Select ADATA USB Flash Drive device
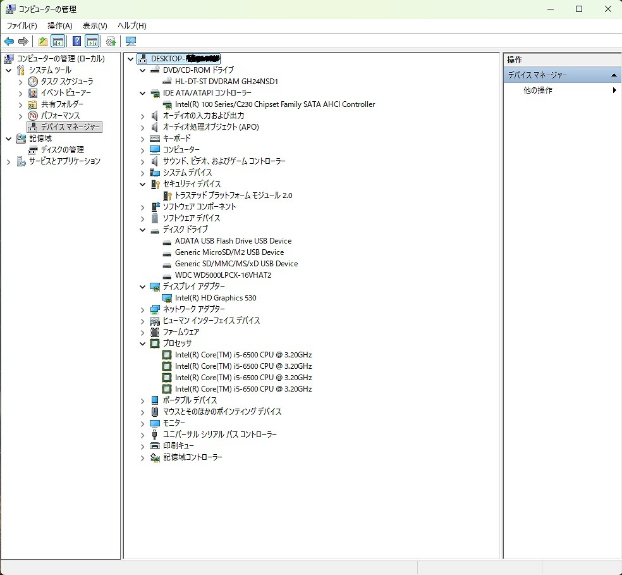 (x=233, y=241)
